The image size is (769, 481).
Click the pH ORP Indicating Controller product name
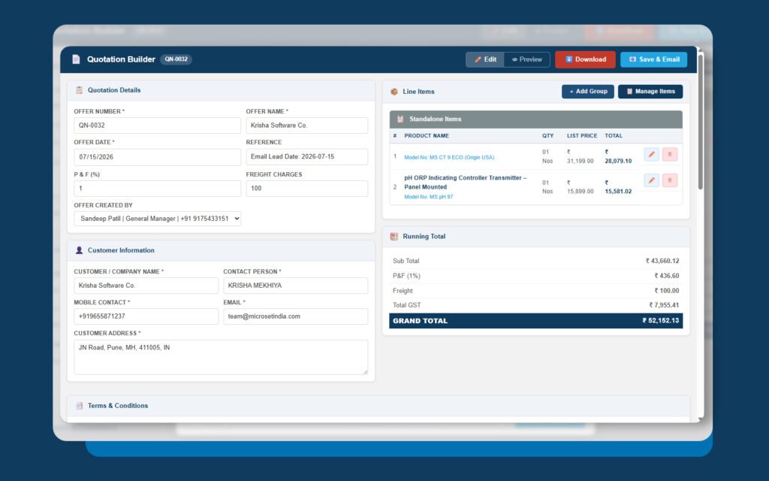pyautogui.click(x=465, y=183)
